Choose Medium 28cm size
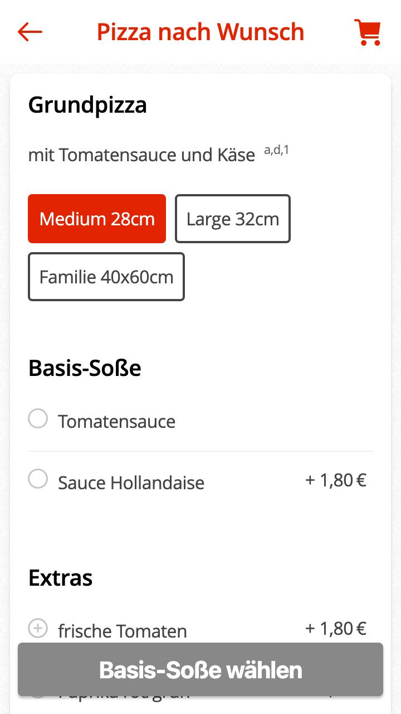 click(97, 219)
